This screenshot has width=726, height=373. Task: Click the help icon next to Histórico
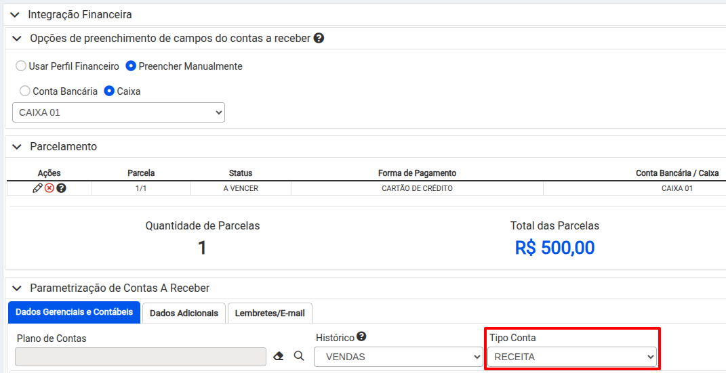(361, 336)
